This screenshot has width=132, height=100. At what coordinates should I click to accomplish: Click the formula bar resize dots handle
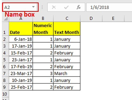point(42,7)
